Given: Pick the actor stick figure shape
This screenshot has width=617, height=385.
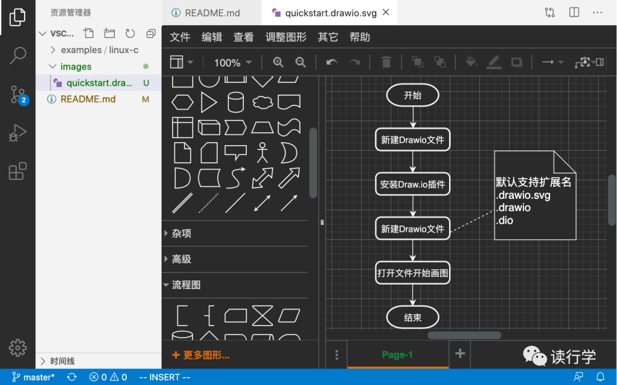Looking at the screenshot, I should coord(262,153).
